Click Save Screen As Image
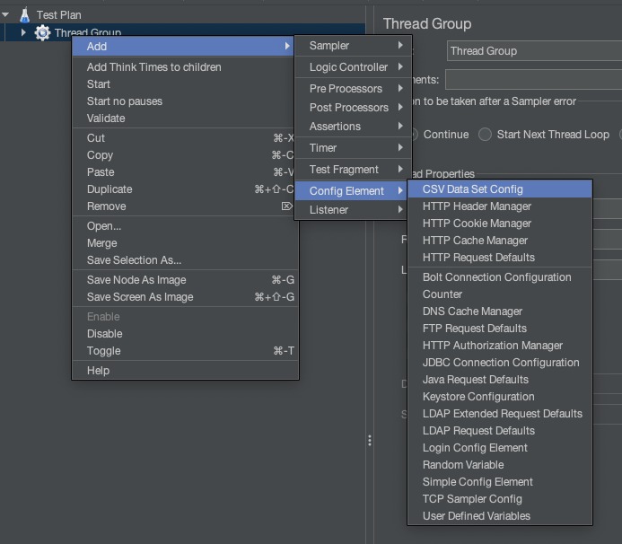This screenshot has height=544, width=622. [x=185, y=297]
